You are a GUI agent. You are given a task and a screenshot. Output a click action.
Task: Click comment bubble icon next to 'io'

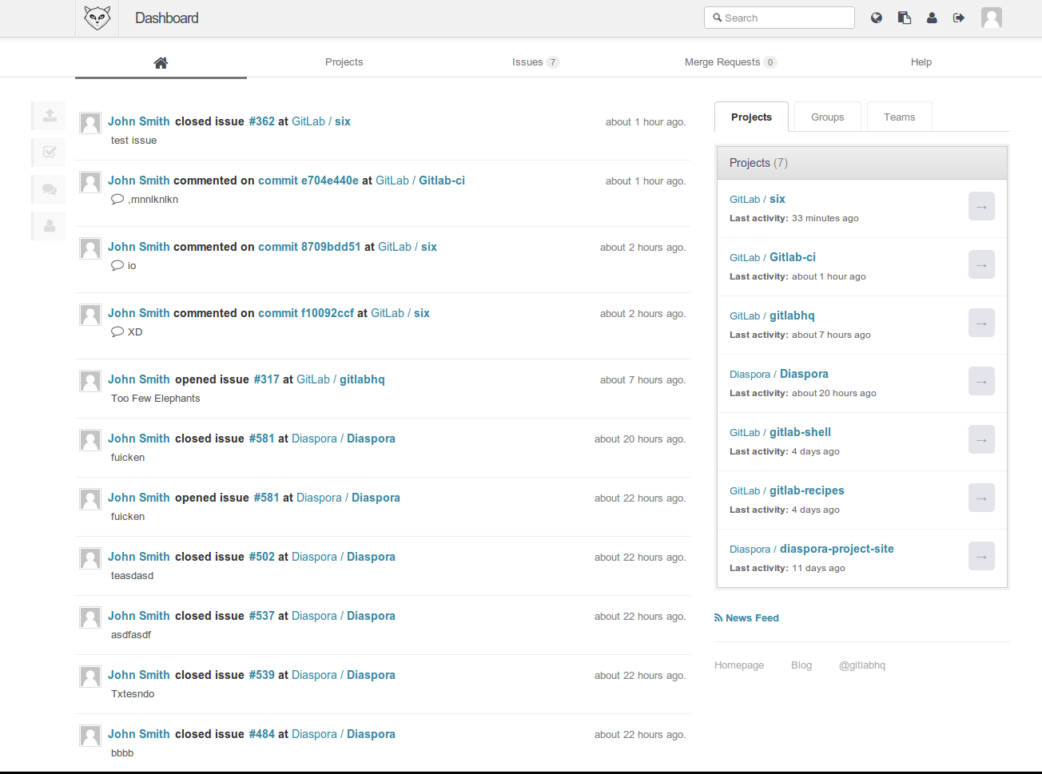[x=117, y=265]
